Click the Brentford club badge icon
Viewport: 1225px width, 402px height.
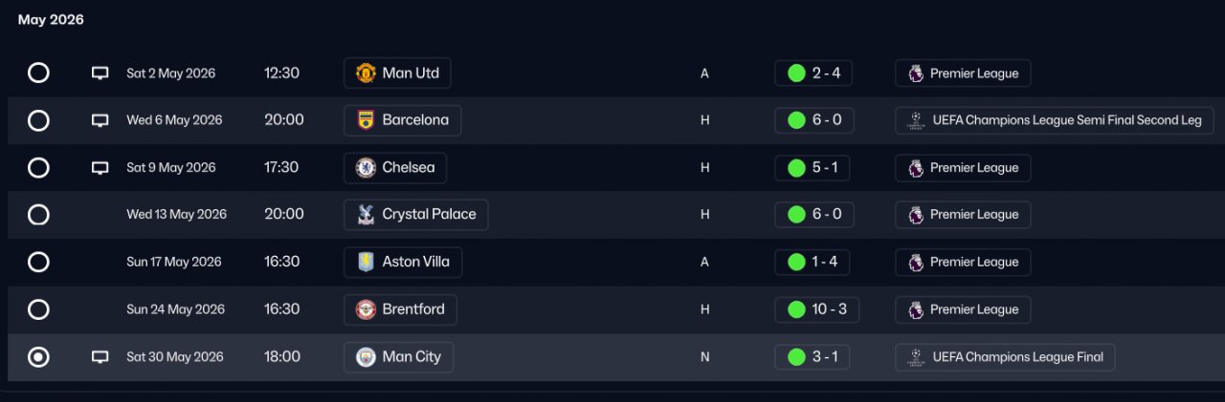click(x=365, y=309)
